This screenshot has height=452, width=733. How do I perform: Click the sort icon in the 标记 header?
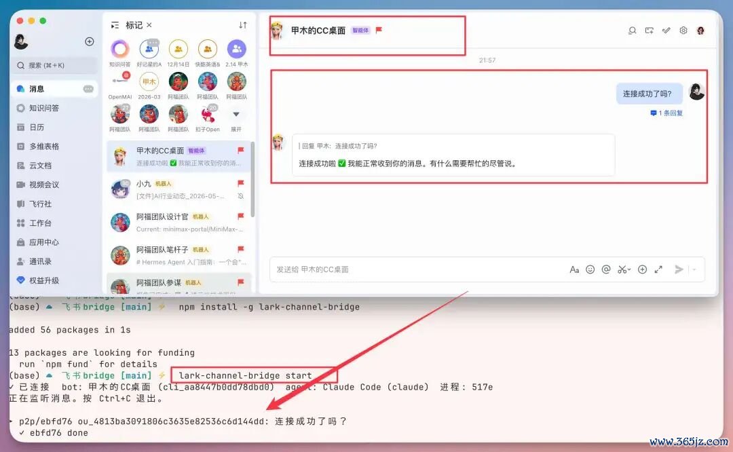tap(242, 25)
